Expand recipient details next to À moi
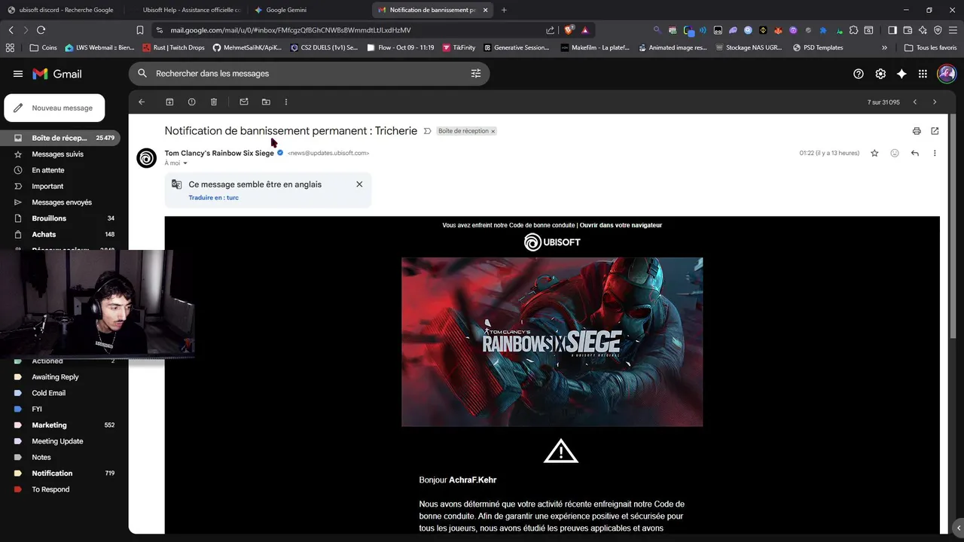This screenshot has height=542, width=964. (x=185, y=163)
